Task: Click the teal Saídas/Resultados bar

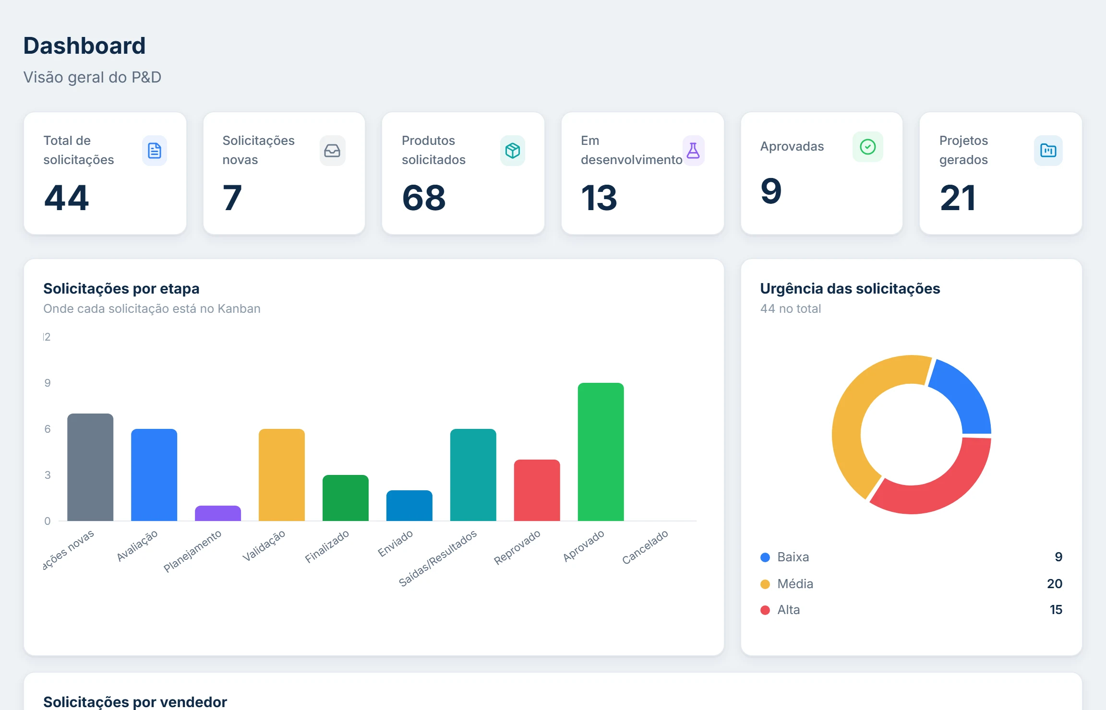Action: (x=473, y=475)
